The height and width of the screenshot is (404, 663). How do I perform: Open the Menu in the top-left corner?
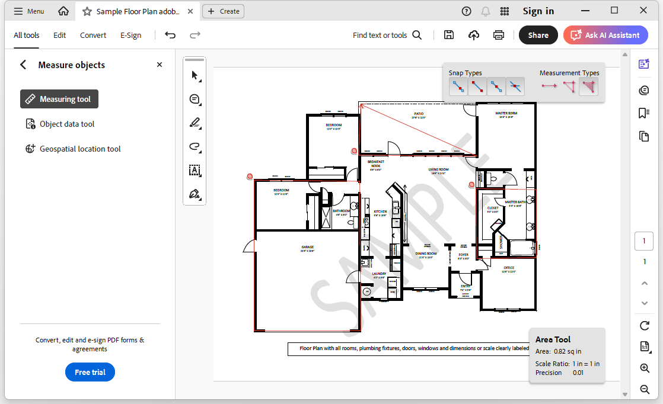tap(28, 11)
